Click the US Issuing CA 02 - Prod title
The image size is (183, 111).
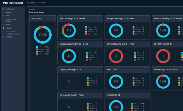click(x=72, y=95)
